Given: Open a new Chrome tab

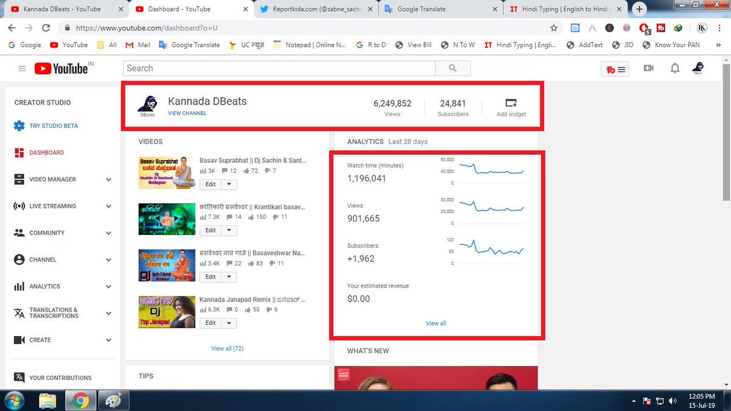Looking at the screenshot, I should click(640, 9).
